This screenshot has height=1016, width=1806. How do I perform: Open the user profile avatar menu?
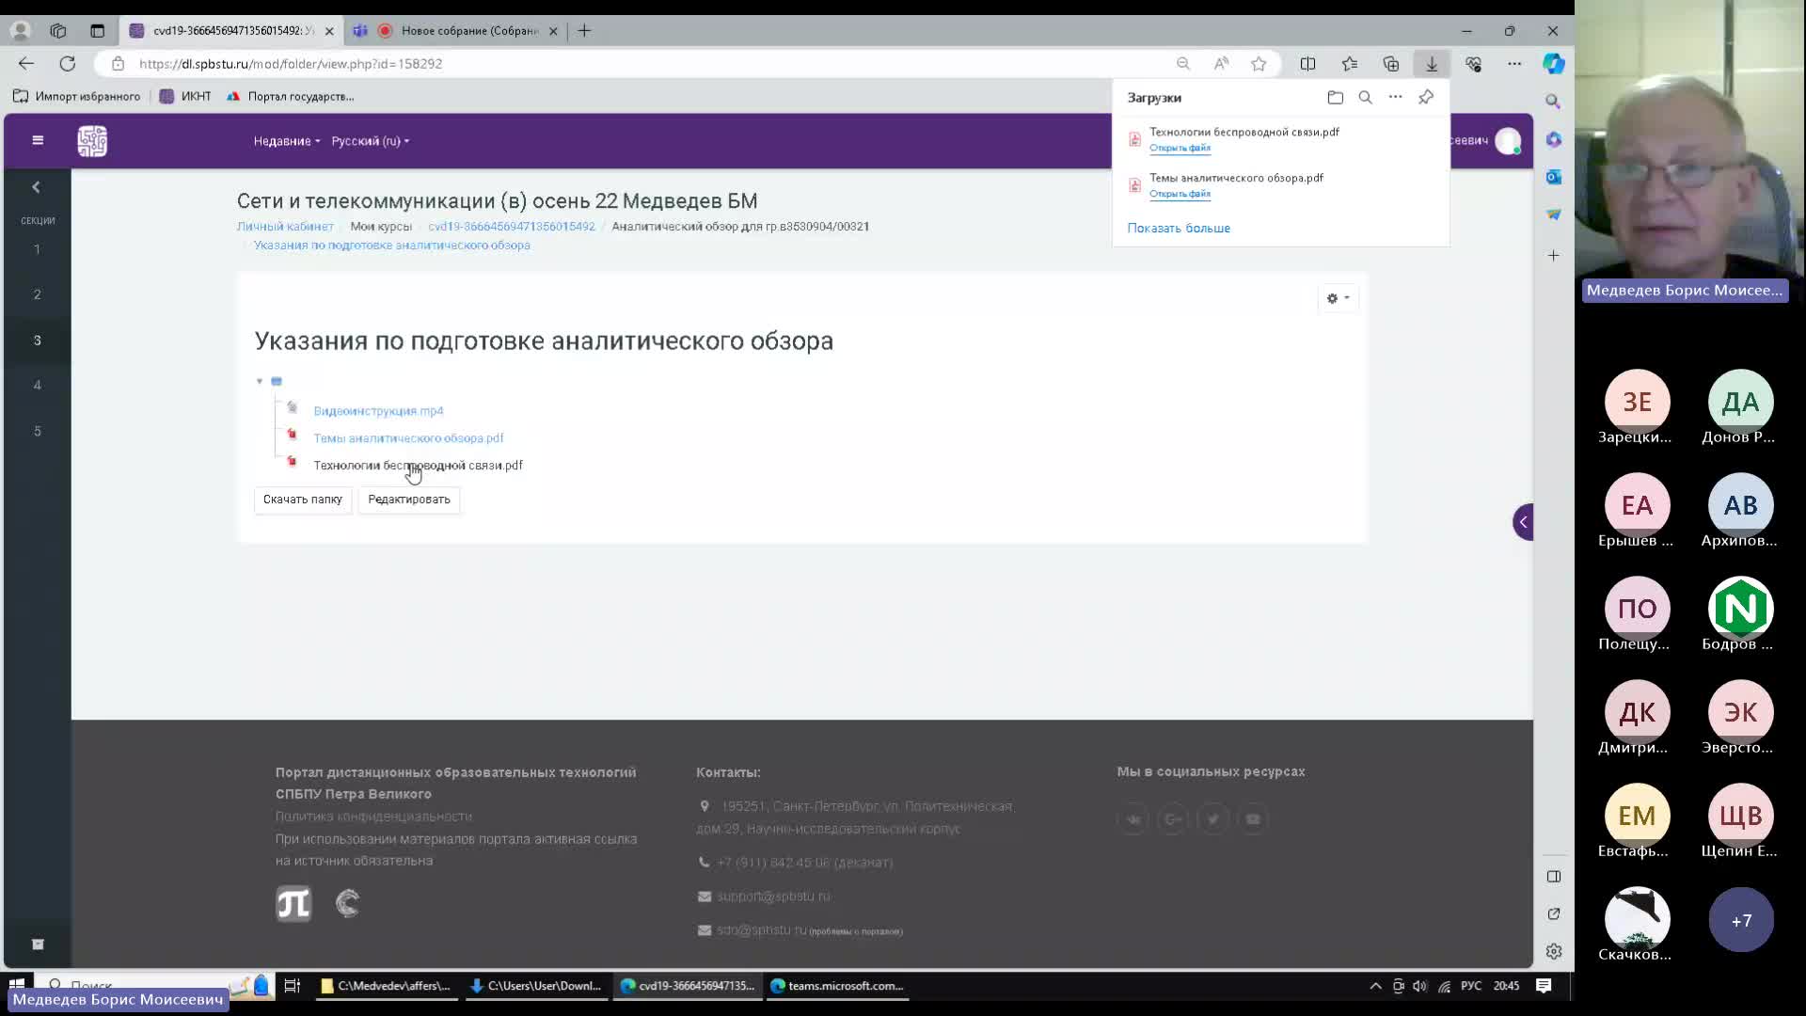tap(1508, 141)
